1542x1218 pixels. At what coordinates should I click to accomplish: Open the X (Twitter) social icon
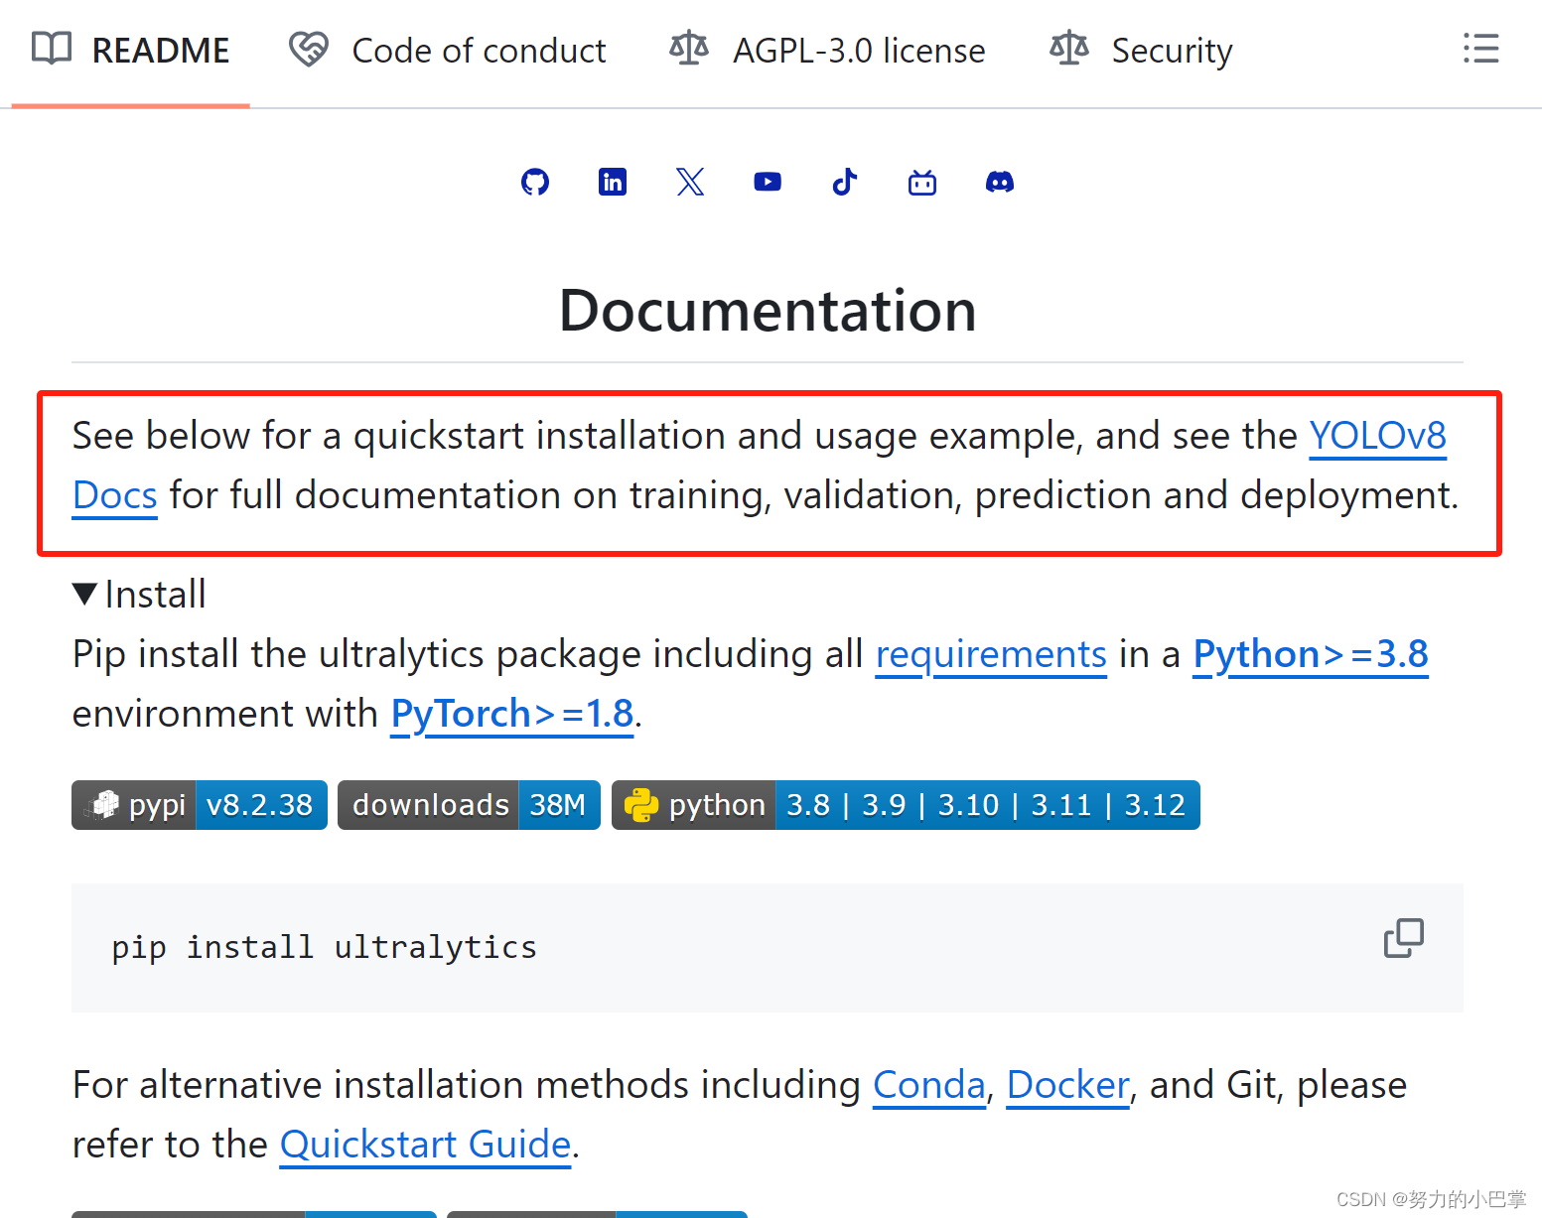point(690,182)
